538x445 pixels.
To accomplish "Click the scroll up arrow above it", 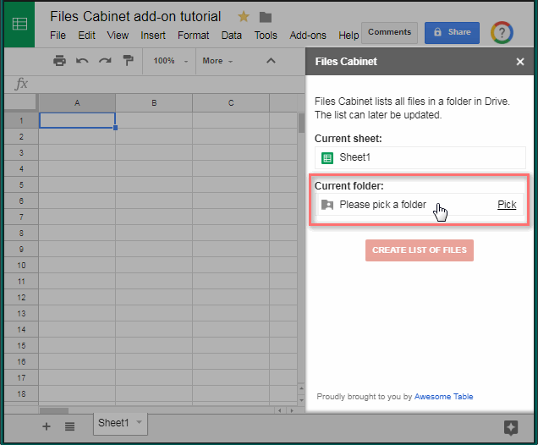I will [301, 388].
